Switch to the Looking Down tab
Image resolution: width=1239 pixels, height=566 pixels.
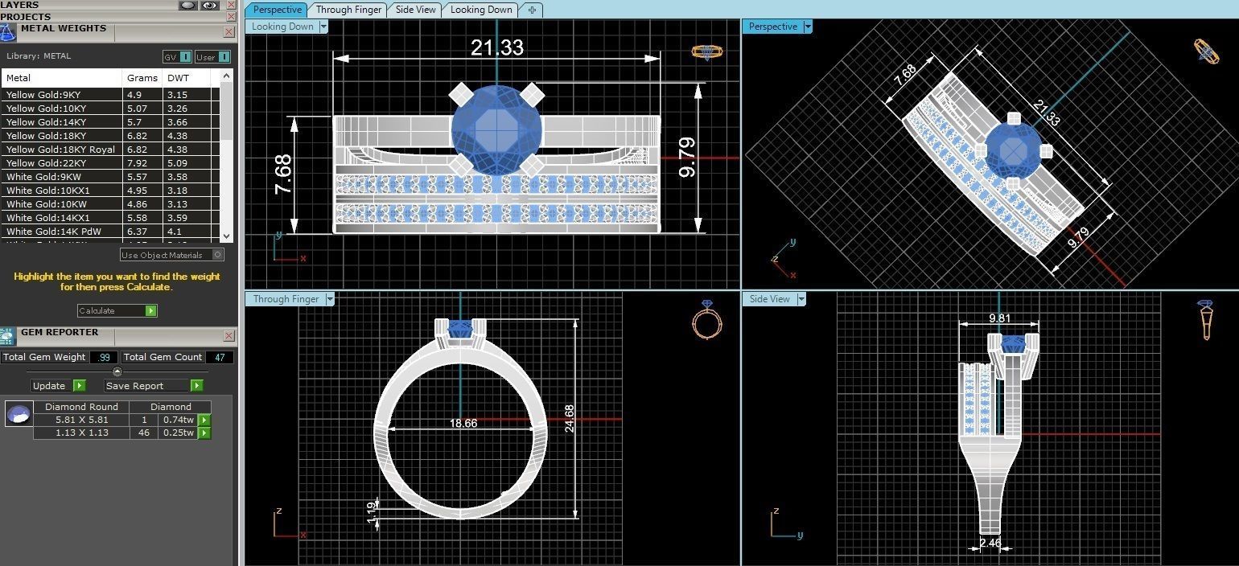481,10
